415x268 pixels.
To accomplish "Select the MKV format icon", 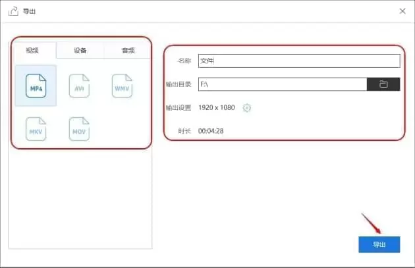I will (36, 129).
